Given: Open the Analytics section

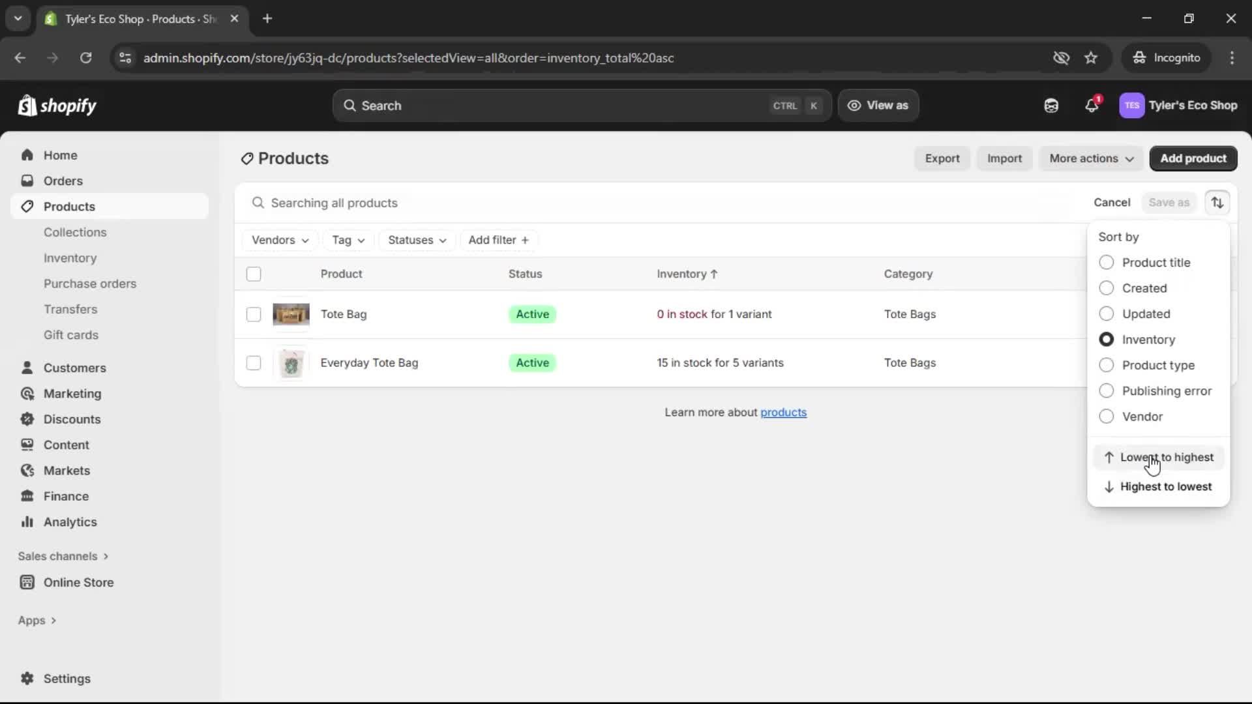Looking at the screenshot, I should [x=68, y=522].
